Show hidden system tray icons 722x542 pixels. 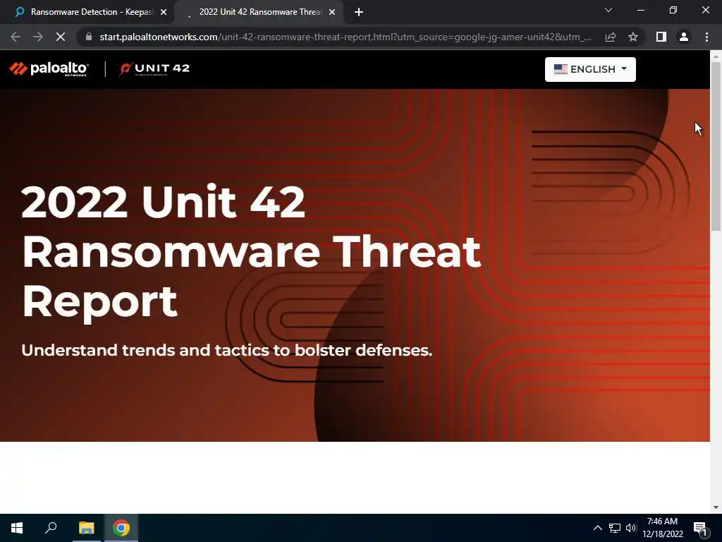[598, 528]
